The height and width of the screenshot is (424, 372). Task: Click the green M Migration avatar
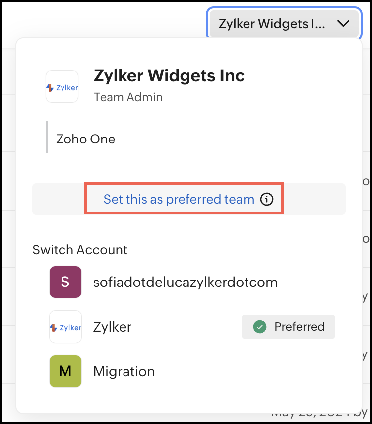coord(65,371)
